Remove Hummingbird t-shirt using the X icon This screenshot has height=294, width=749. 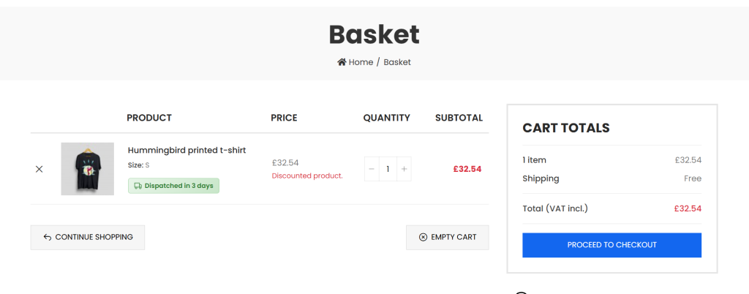pos(39,169)
